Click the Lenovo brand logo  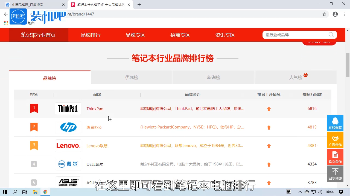pyautogui.click(x=68, y=146)
